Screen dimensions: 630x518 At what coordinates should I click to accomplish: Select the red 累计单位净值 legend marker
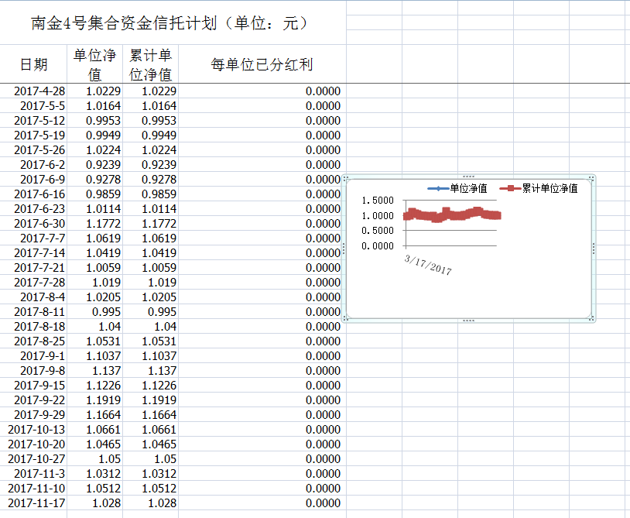tap(510, 188)
